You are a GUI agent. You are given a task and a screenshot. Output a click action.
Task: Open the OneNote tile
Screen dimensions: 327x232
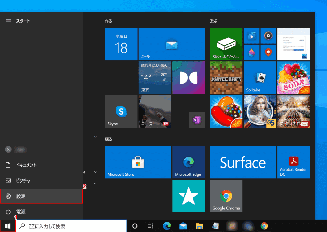(197, 120)
